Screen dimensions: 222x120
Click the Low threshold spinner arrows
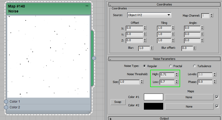coord(177,82)
